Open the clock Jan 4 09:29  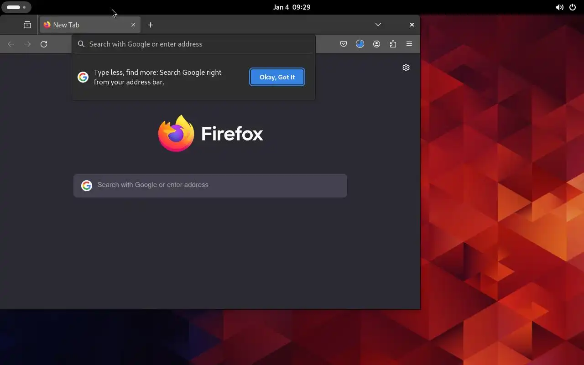tap(292, 7)
